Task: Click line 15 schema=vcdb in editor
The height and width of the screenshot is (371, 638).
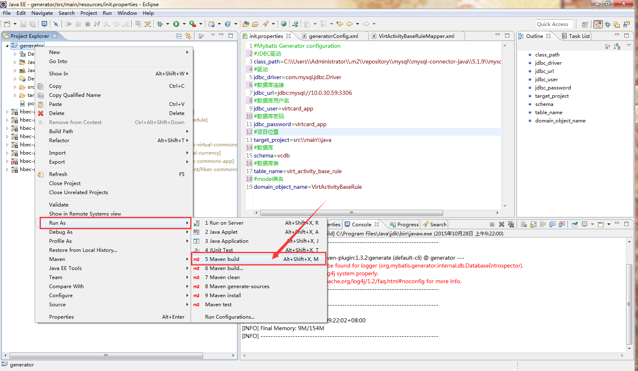Action: tap(272, 156)
